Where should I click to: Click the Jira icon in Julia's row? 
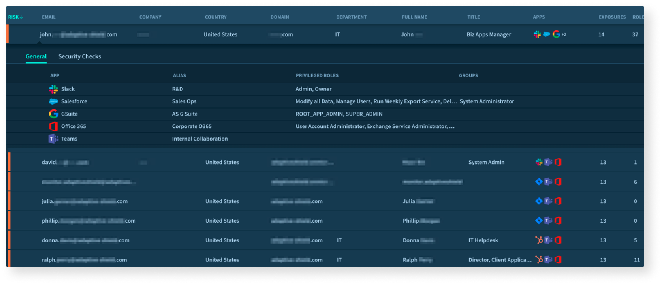pyautogui.click(x=539, y=201)
